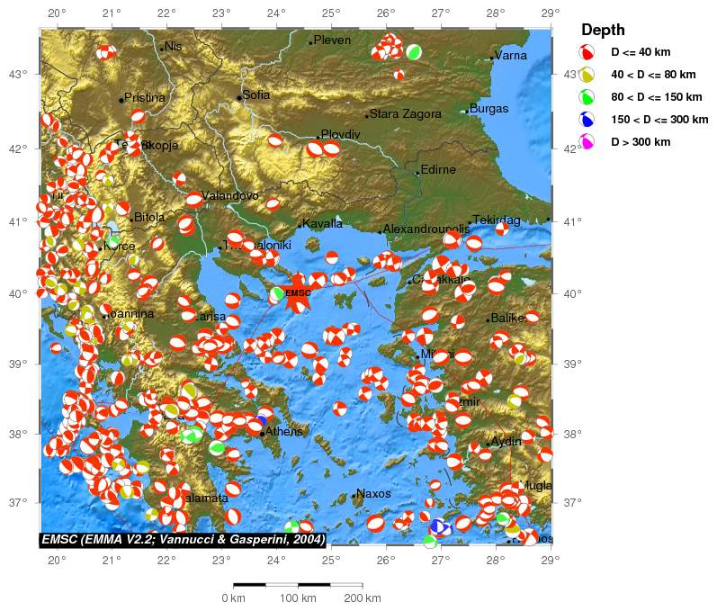Screen dimensions: 717x611
Task: Select the yellow 40 < D <= 80 km legend icon
Action: [x=587, y=76]
